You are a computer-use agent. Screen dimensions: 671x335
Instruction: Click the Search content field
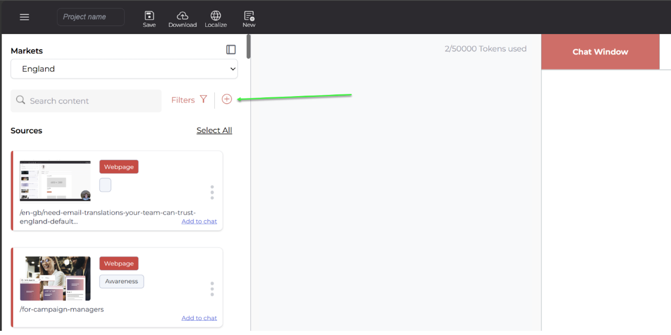coord(86,101)
